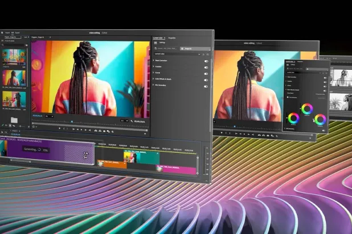
Task: Toggle the HSL Secondary switch off
Action: pyautogui.click(x=206, y=86)
